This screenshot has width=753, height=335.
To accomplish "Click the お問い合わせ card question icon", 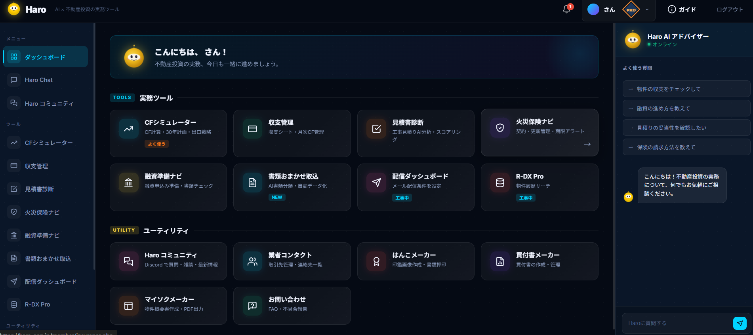I will tap(252, 306).
